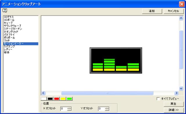Click the キャンセル button
Viewport: 186px width, 114px height.
(174, 11)
